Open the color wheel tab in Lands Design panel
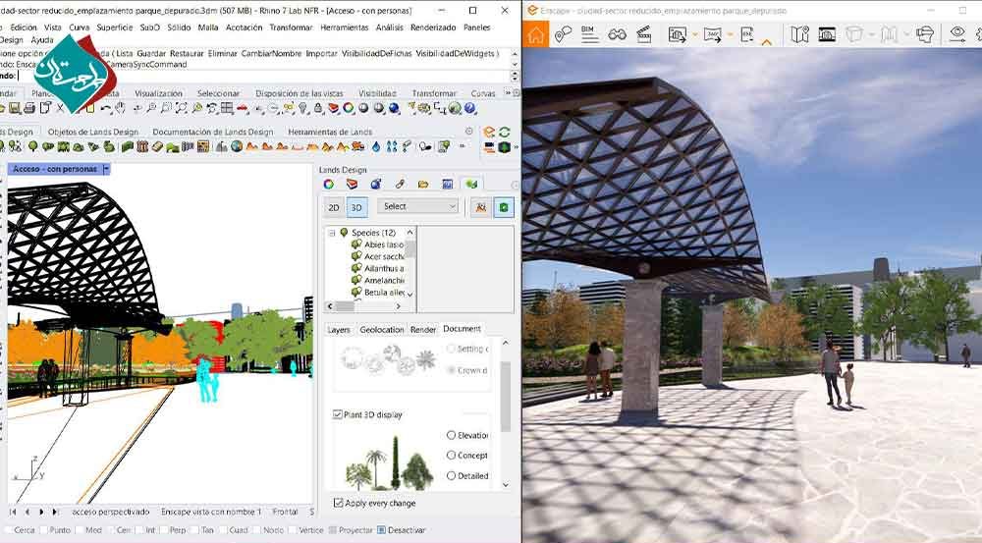 point(329,185)
